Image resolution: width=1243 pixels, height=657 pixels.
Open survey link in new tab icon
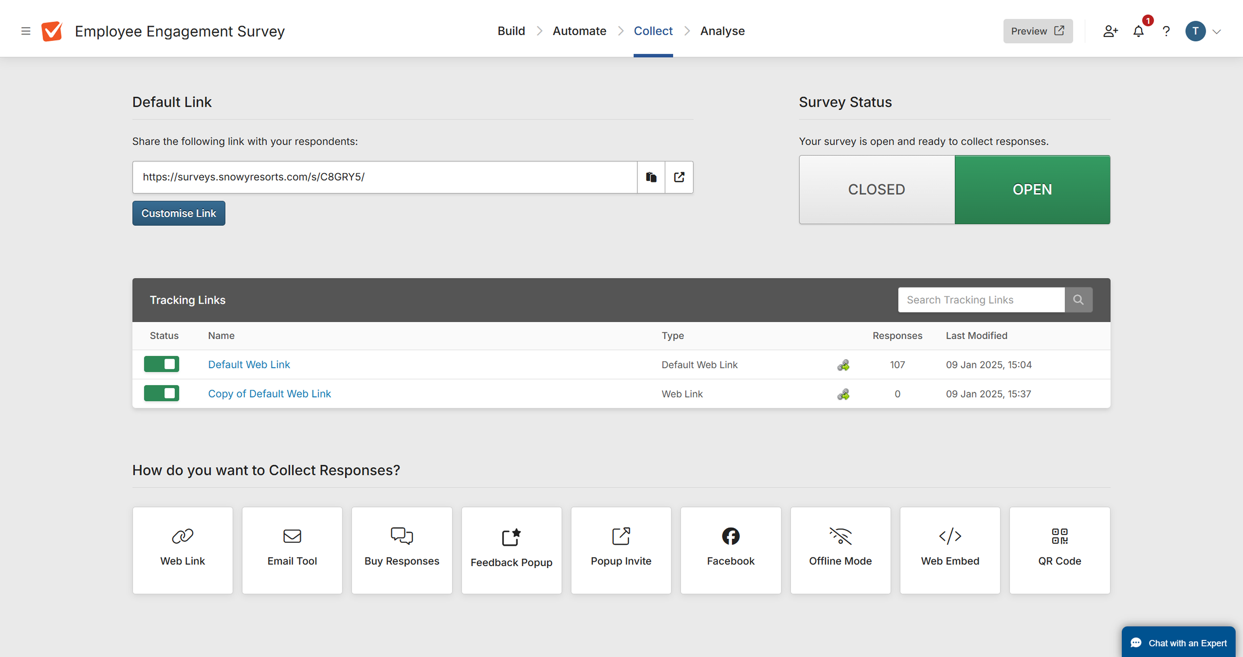[679, 177]
